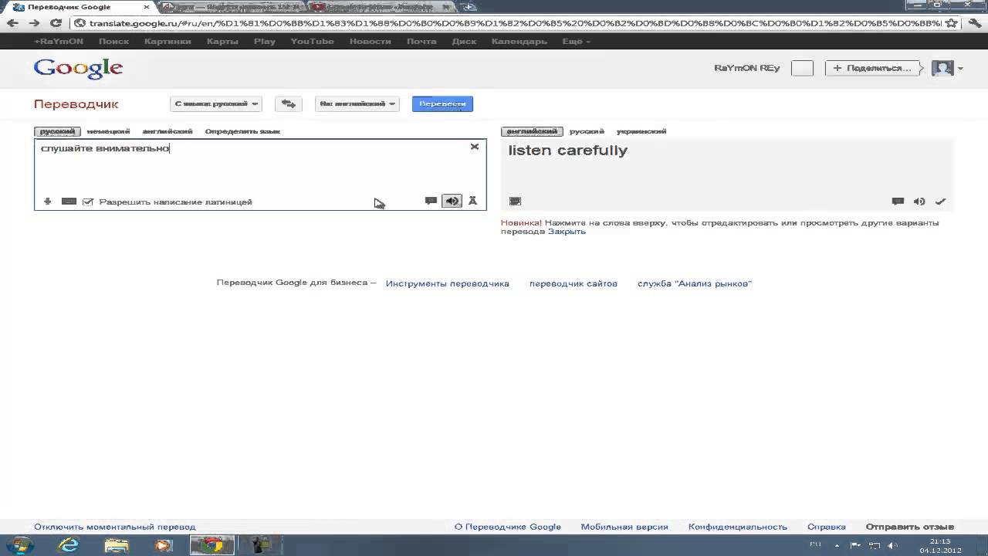Choose Detect language option

[242, 131]
